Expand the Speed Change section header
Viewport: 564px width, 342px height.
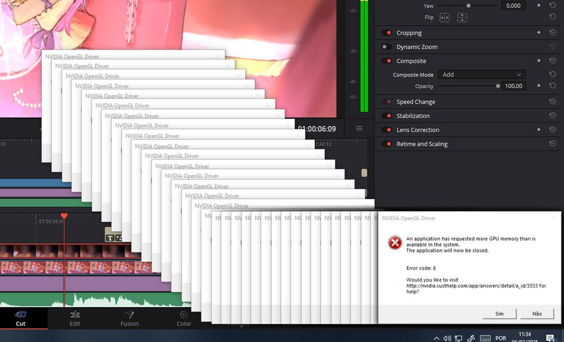point(416,102)
